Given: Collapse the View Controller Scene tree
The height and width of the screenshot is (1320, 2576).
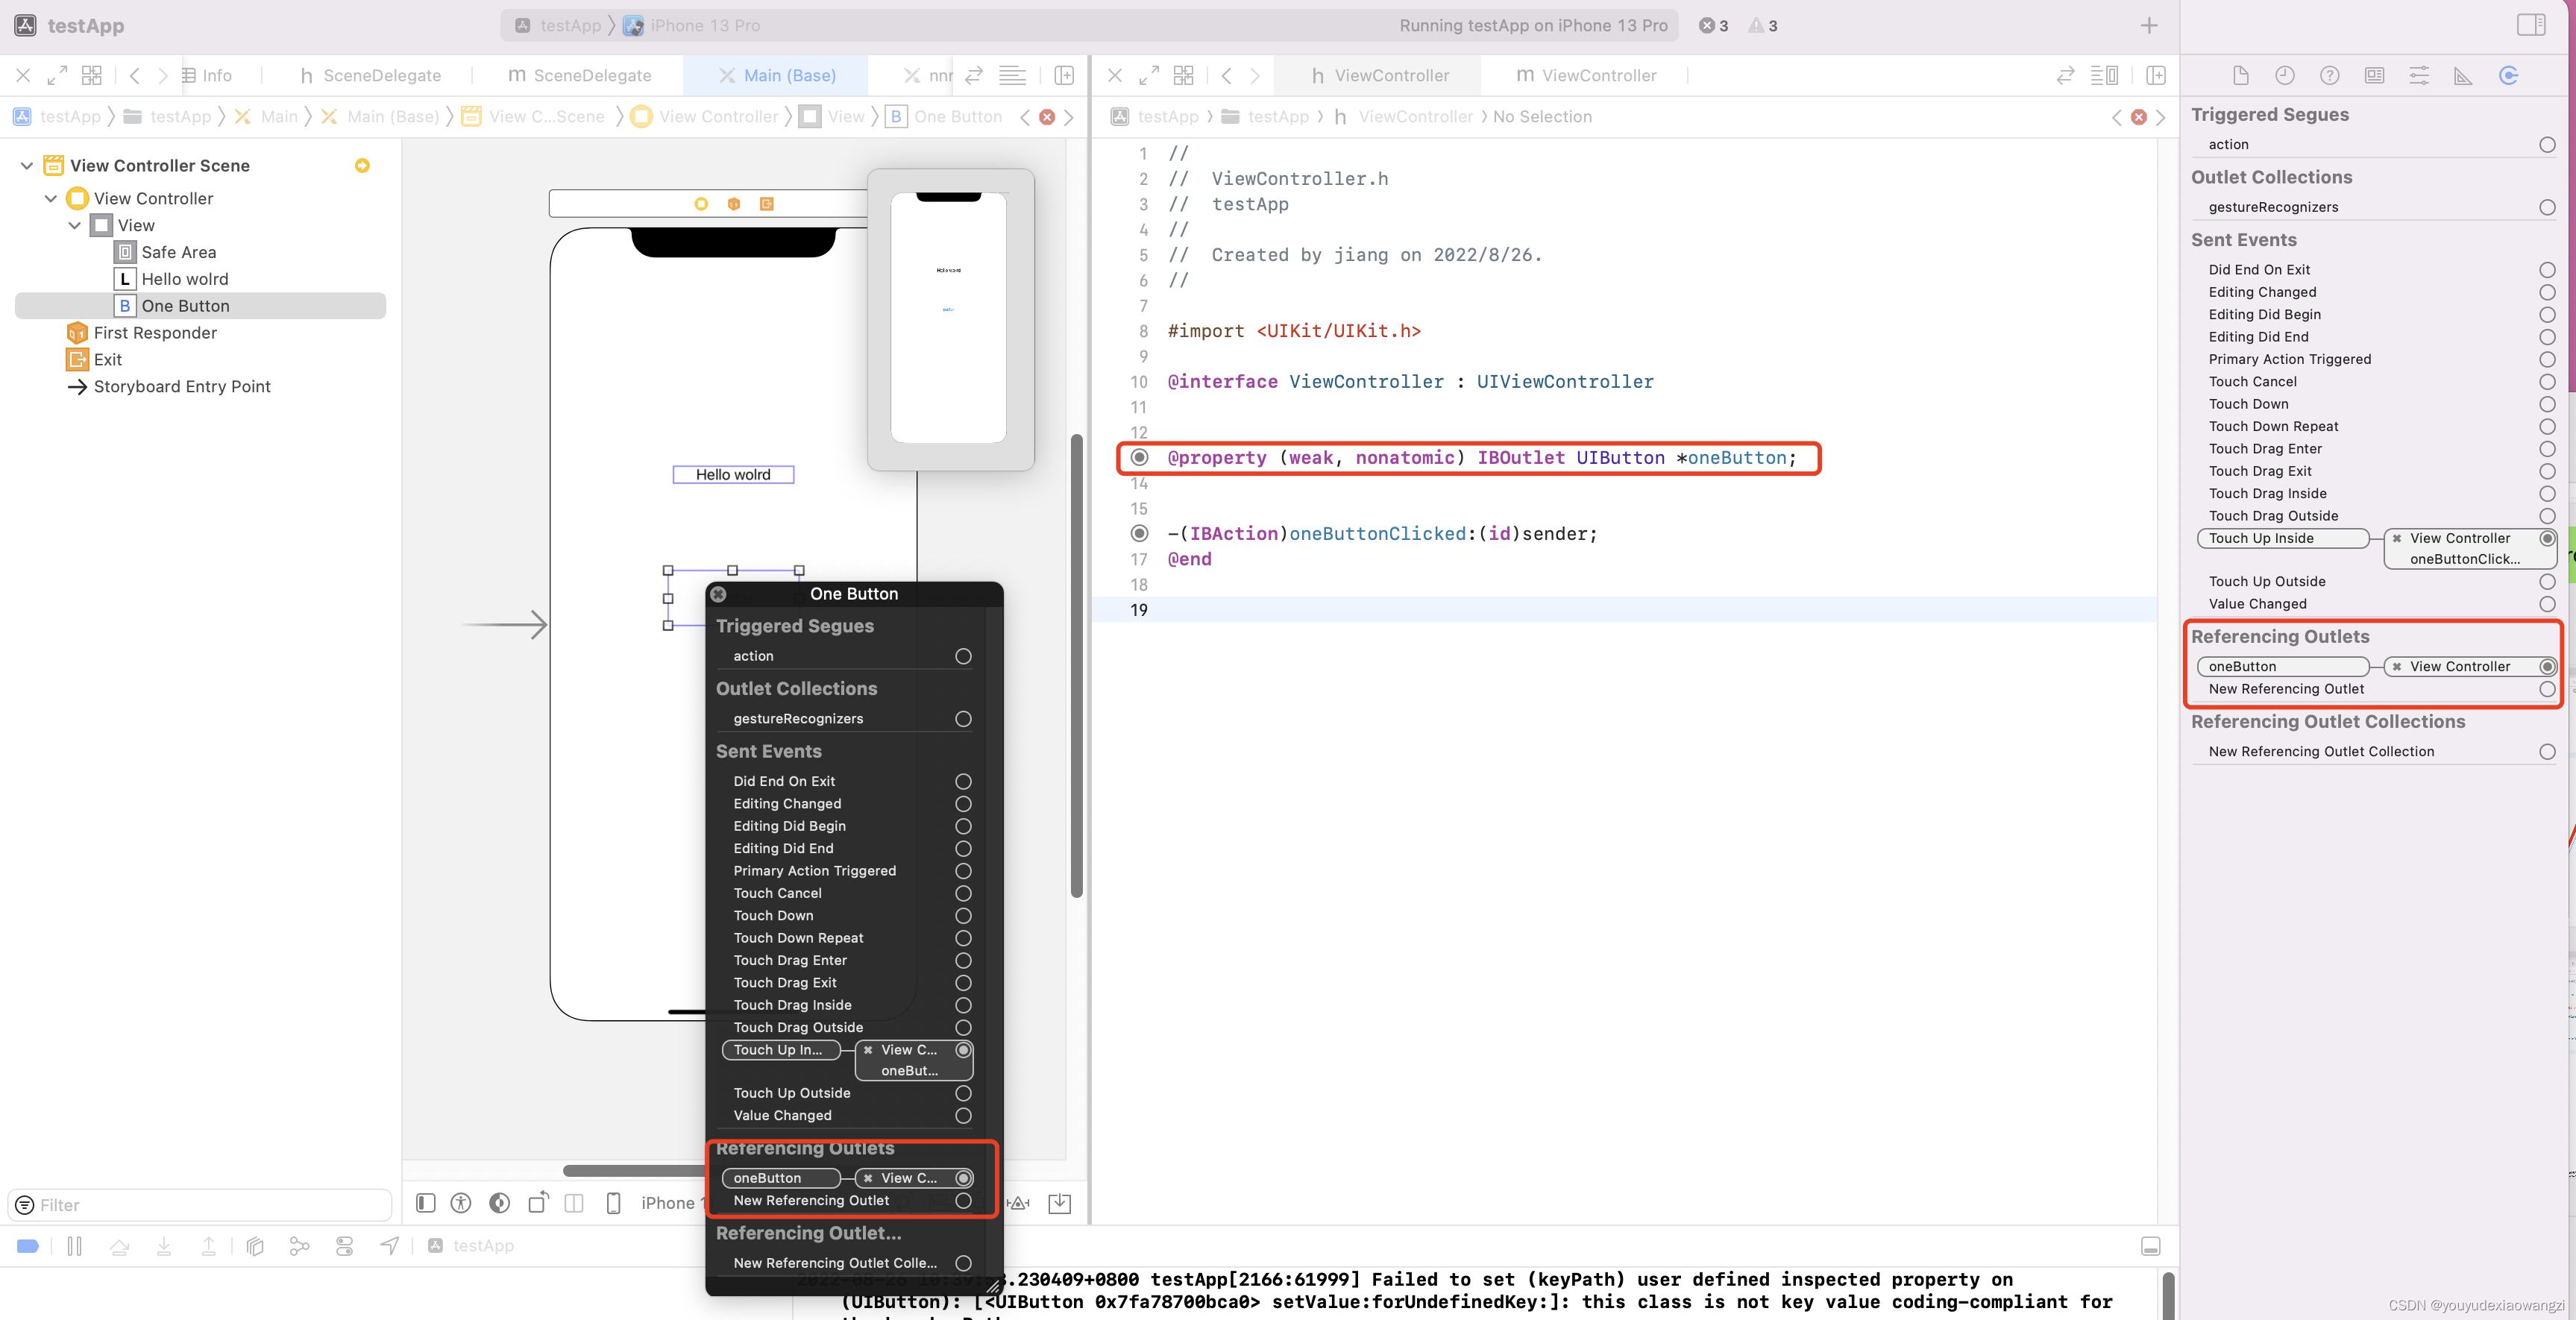Looking at the screenshot, I should [x=27, y=166].
